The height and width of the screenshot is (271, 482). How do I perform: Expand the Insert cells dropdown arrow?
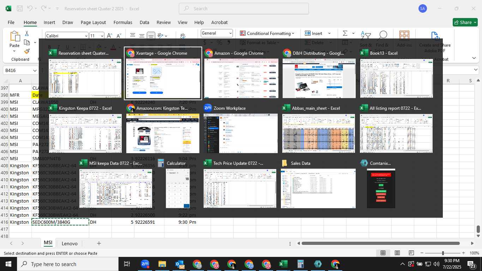[329, 33]
